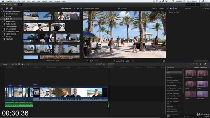Open the Select tool menu in timeline

[29, 64]
